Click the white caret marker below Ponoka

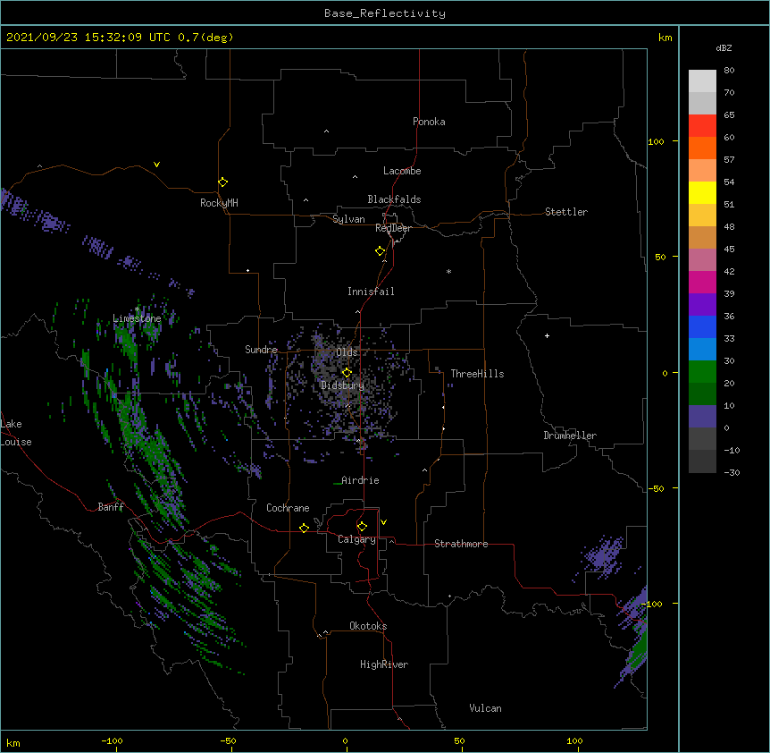coord(327,131)
